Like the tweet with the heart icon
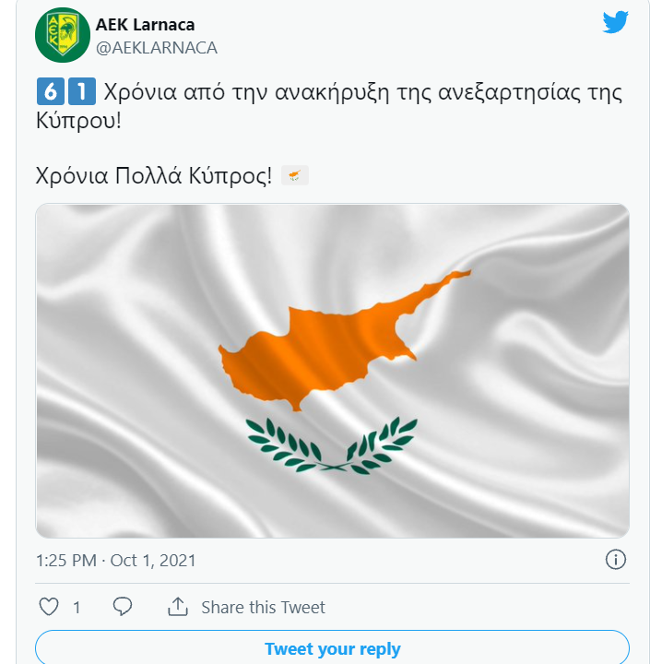Image resolution: width=662 pixels, height=664 pixels. pyautogui.click(x=50, y=607)
